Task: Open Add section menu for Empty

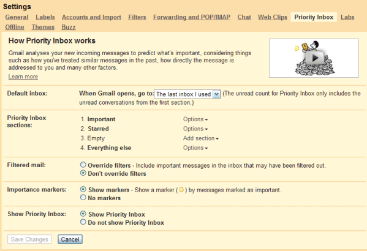Action: pyautogui.click(x=201, y=138)
